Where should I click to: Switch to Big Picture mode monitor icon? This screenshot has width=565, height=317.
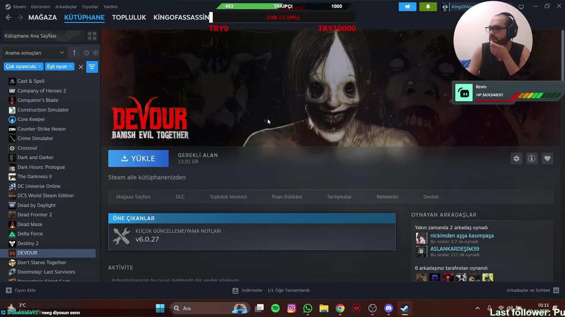(x=521, y=7)
